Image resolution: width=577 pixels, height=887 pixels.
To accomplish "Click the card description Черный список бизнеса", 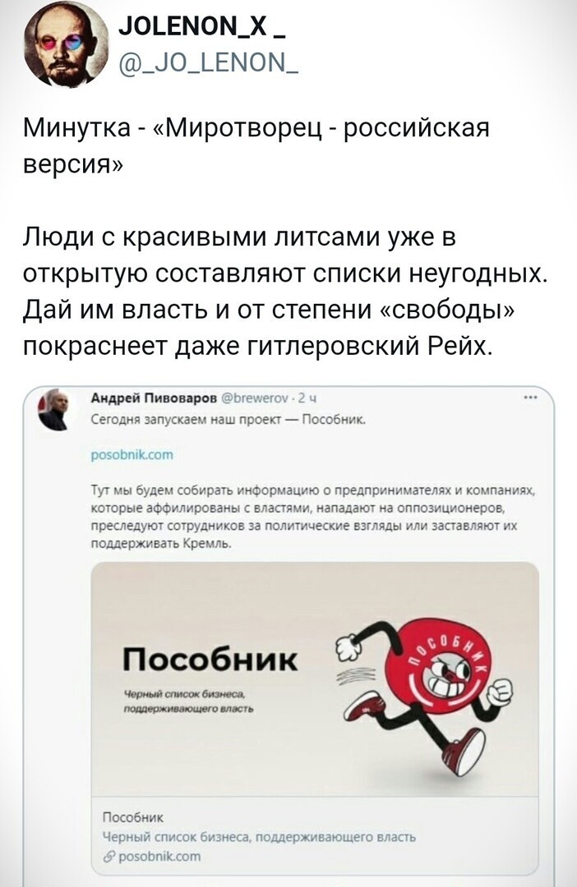I will pos(259,837).
